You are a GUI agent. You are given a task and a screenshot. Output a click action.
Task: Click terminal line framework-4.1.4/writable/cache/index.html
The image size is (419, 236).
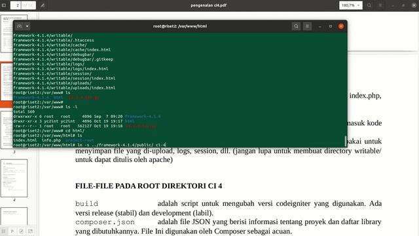tap(62, 50)
